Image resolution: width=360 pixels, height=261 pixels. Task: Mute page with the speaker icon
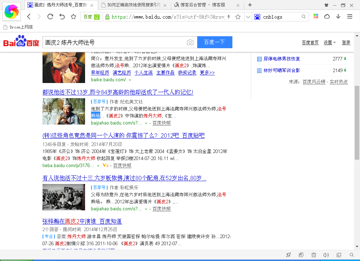[x=326, y=255]
